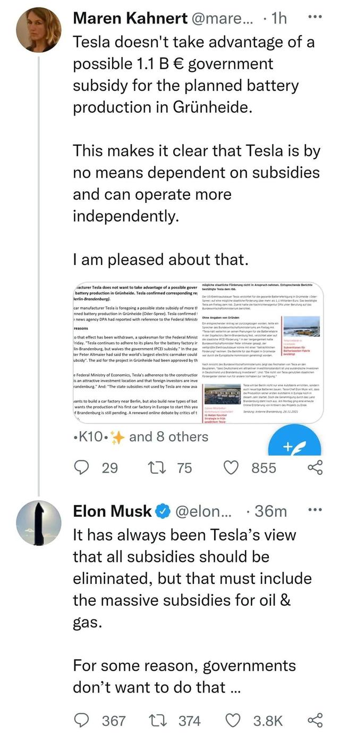Viewport: 340px width, 735px height.
Task: View tagged people "K10 and 8 others"
Action: pos(140,437)
